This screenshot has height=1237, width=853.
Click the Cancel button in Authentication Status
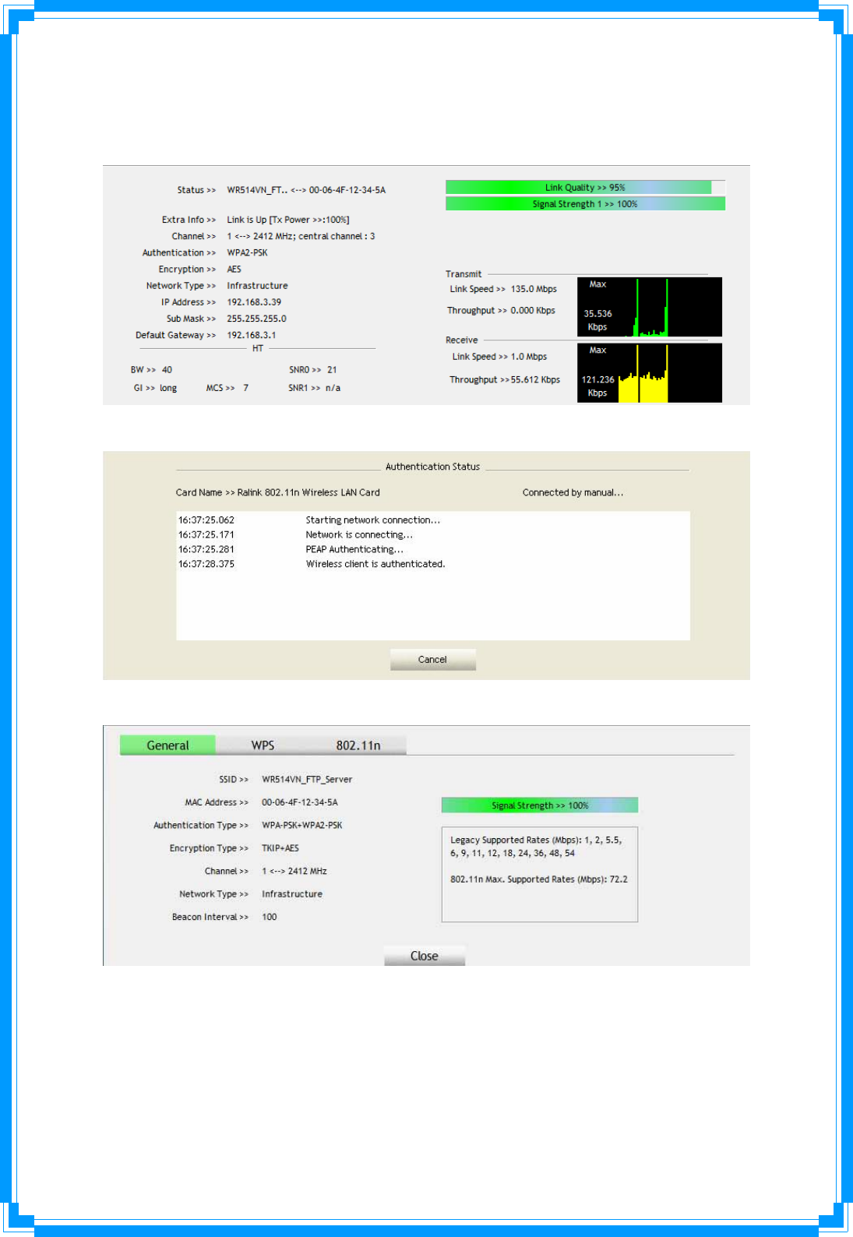pos(432,660)
